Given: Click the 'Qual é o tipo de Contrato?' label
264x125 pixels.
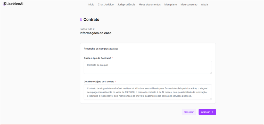Looking at the screenshot, I should pyautogui.click(x=97, y=58).
